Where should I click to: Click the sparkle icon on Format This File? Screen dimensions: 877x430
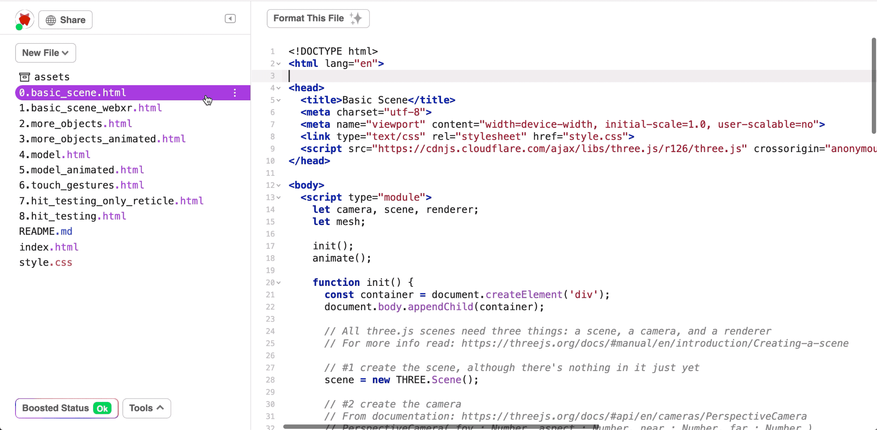(356, 18)
